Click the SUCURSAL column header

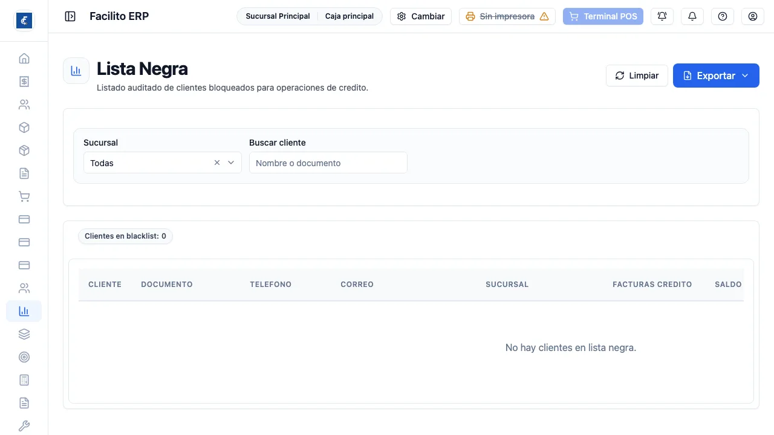pyautogui.click(x=507, y=284)
